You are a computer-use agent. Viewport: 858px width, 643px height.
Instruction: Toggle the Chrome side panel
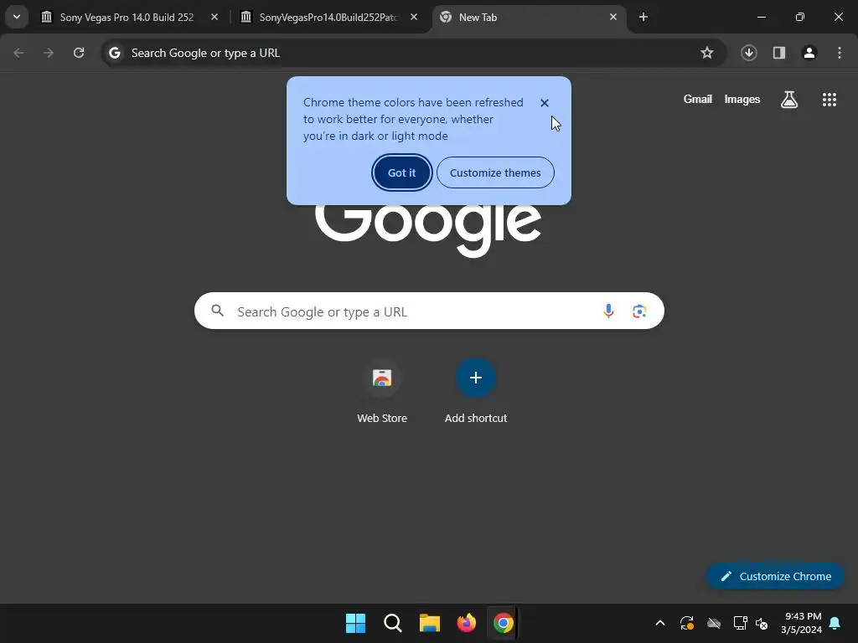click(779, 53)
